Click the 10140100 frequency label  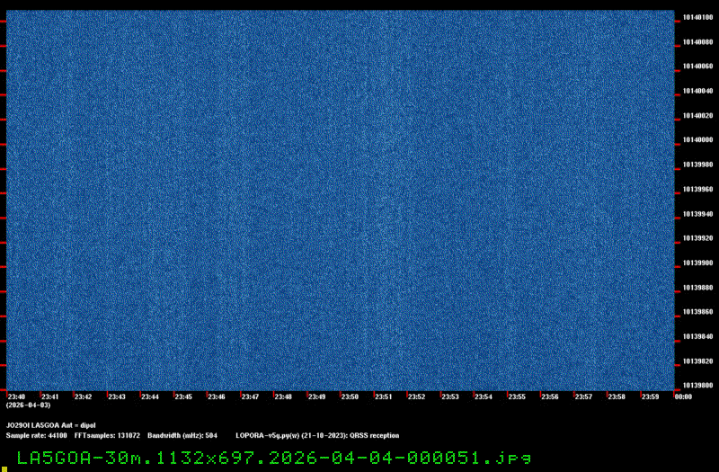point(698,17)
